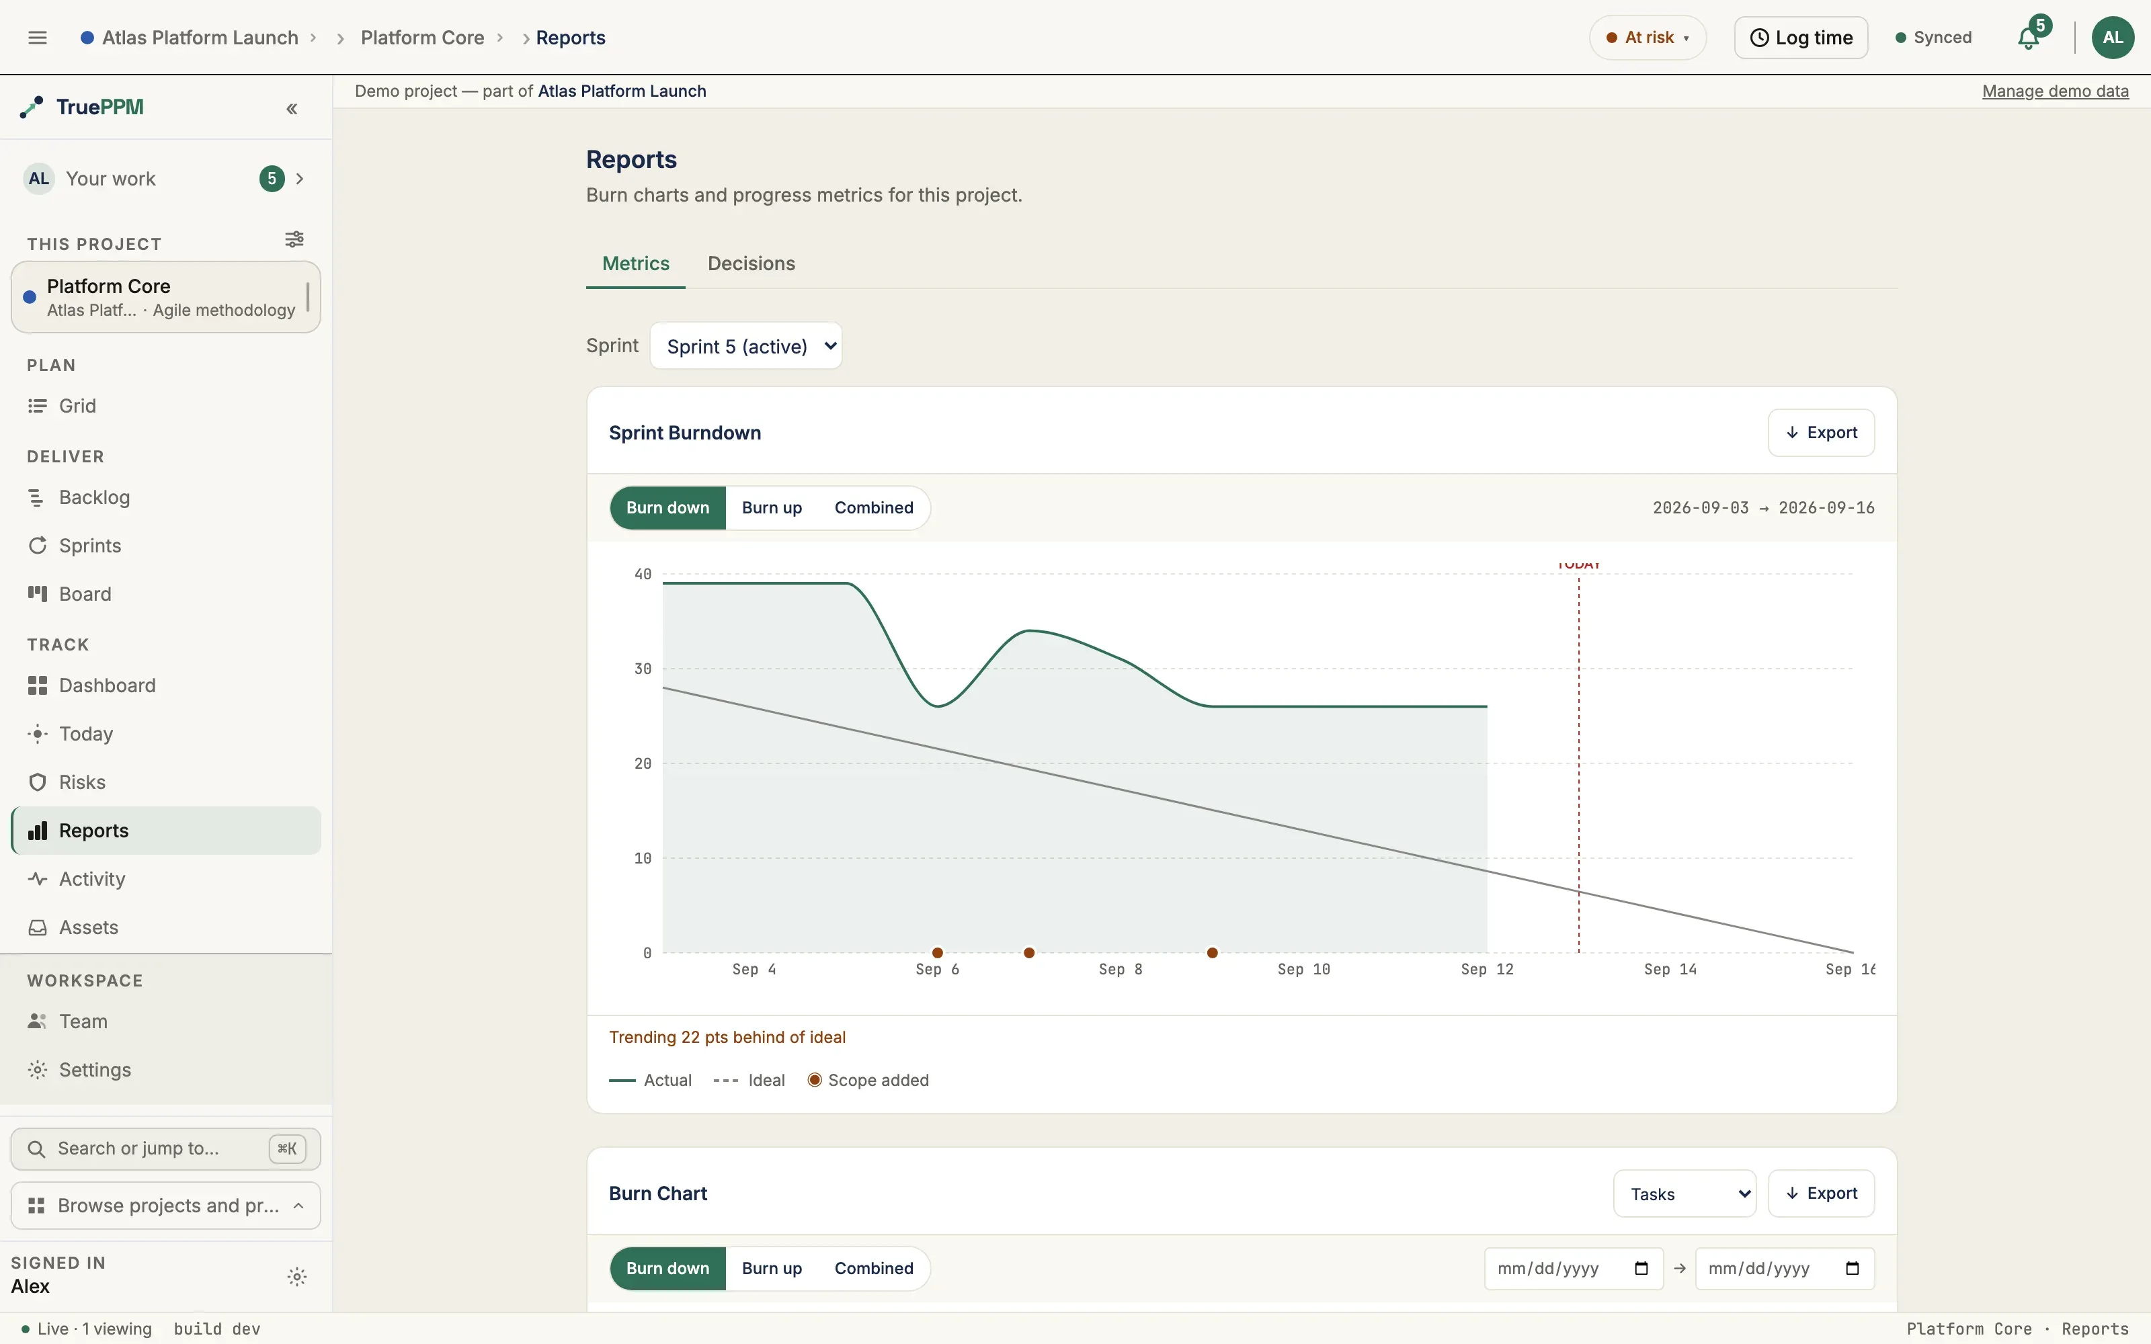Open Assets page in sidebar
Viewport: 2151px width, 1344px height.
[x=166, y=927]
